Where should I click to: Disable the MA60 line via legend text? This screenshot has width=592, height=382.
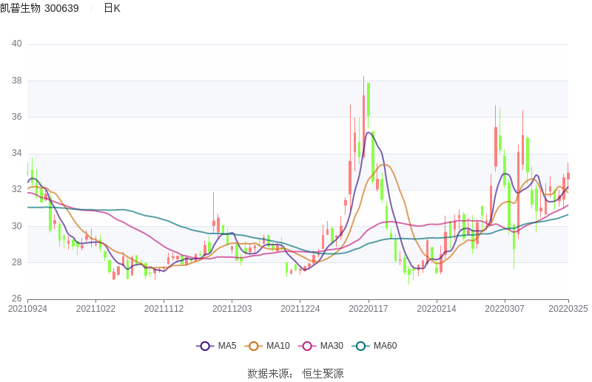pos(385,346)
